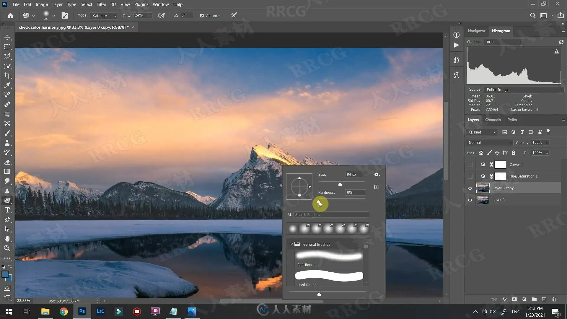567x319 pixels.
Task: Select the Hard Round brush preset
Action: point(329,278)
